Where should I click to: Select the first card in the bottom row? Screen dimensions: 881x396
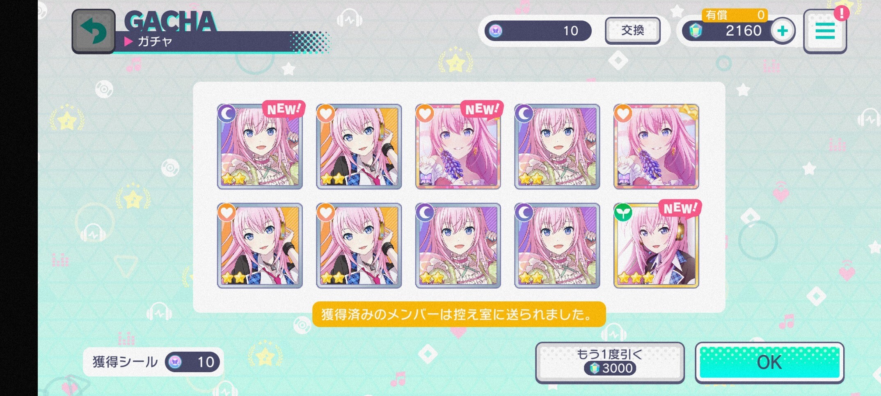[260, 246]
